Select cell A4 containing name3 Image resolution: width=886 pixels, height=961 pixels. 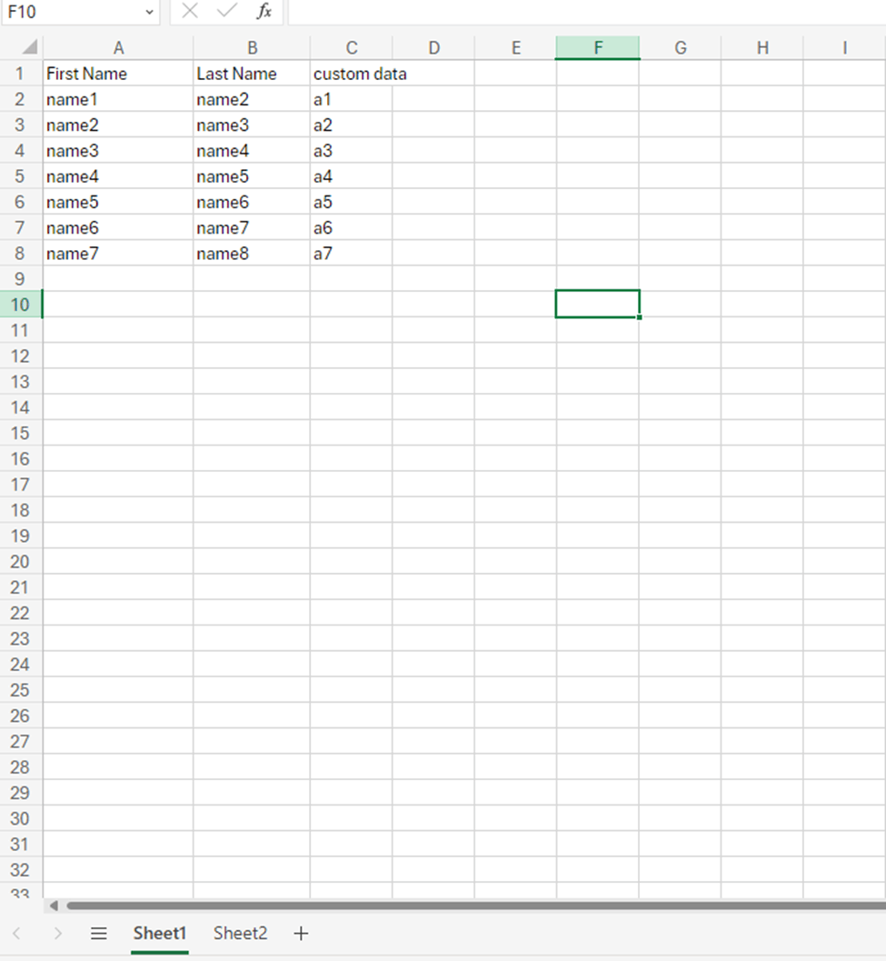(118, 151)
